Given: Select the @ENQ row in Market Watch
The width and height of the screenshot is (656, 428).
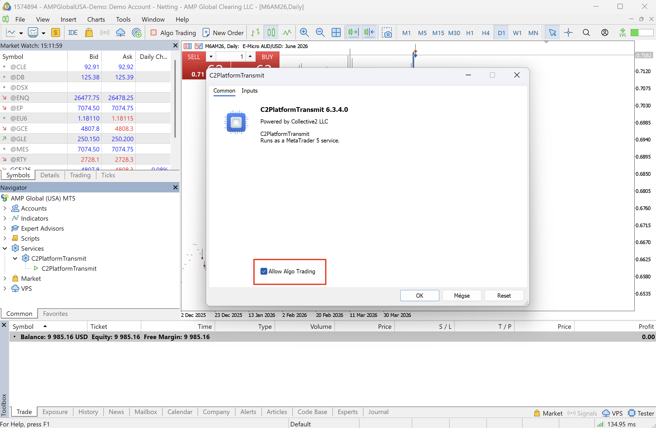Looking at the screenshot, I should coord(85,98).
